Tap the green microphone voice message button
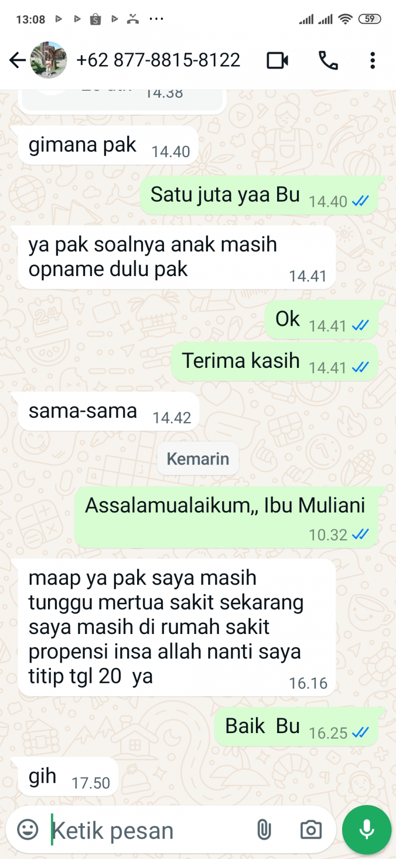This screenshot has height=859, width=396. pyautogui.click(x=367, y=829)
